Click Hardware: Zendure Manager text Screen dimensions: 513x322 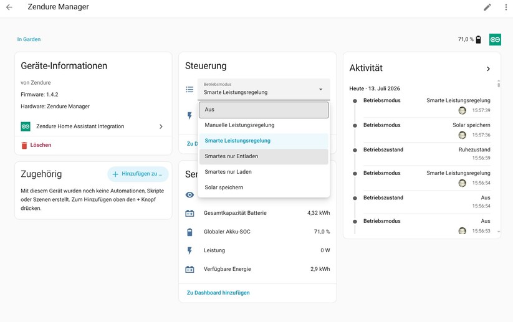55,107
